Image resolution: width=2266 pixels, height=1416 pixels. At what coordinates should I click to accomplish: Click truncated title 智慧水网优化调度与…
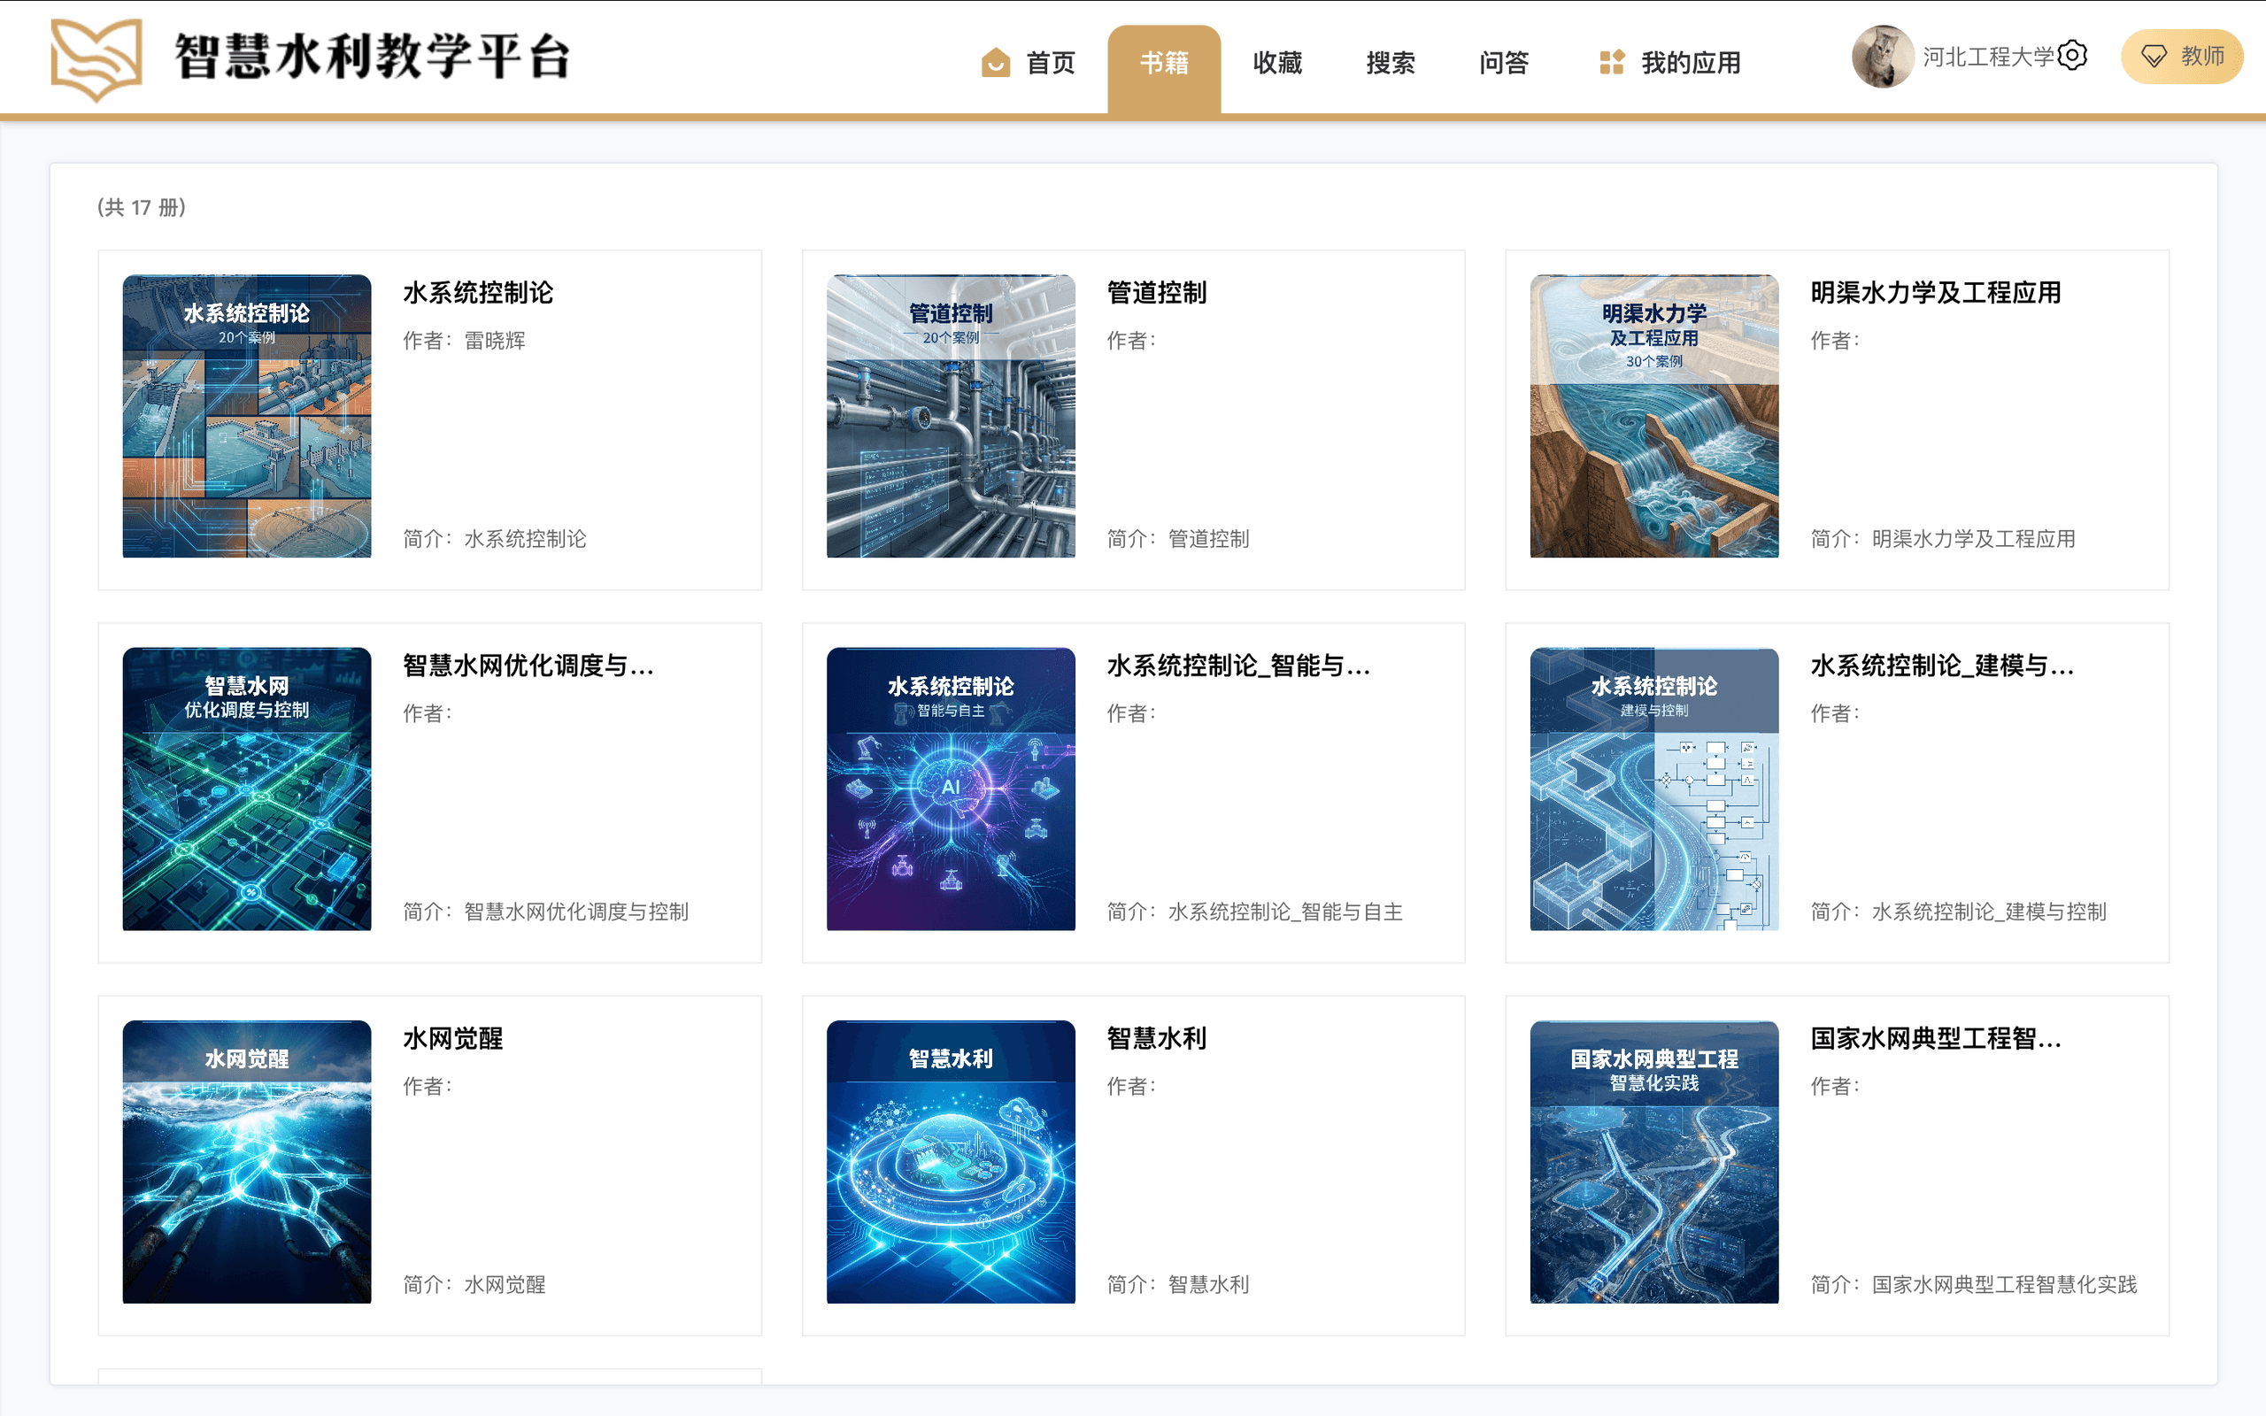(x=528, y=665)
